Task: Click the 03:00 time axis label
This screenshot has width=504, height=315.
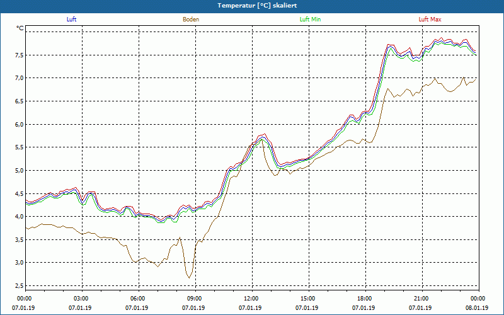Action: pyautogui.click(x=80, y=298)
